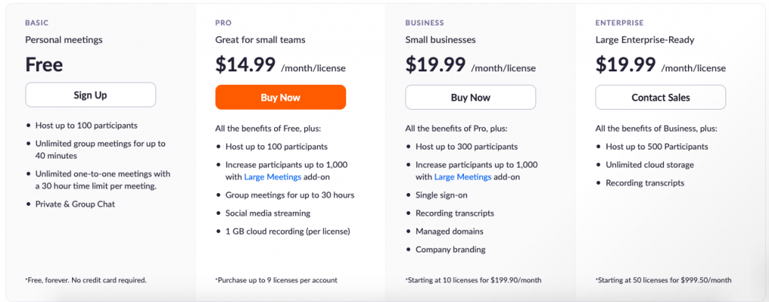The height and width of the screenshot is (302, 769).
Task: Click the Single sign-on feature item
Action: coord(442,195)
